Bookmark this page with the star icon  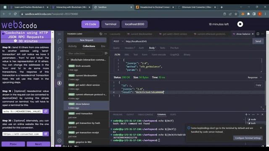(236, 14)
